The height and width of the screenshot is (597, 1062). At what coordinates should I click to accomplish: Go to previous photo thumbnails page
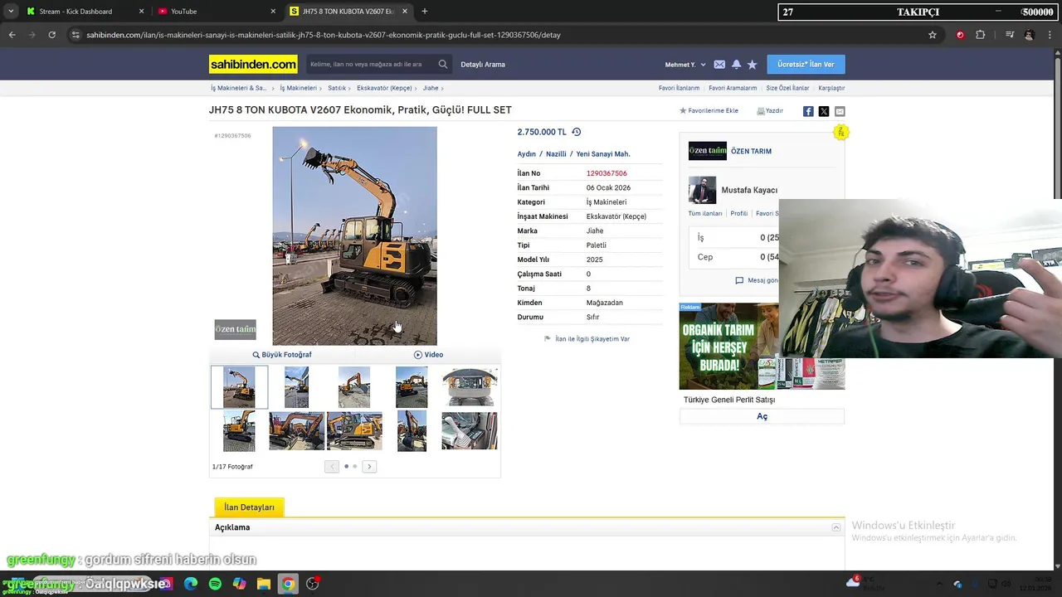332,467
